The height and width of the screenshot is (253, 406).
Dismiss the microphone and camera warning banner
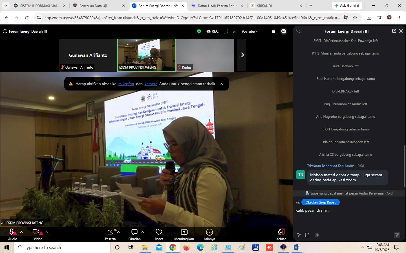click(x=222, y=84)
